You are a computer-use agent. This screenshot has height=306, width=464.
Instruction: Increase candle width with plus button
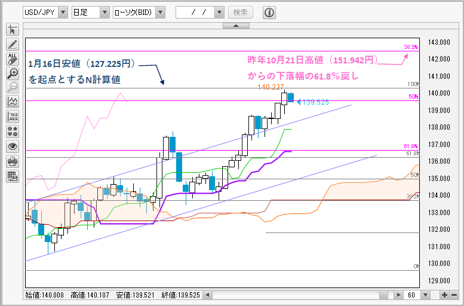(444, 295)
